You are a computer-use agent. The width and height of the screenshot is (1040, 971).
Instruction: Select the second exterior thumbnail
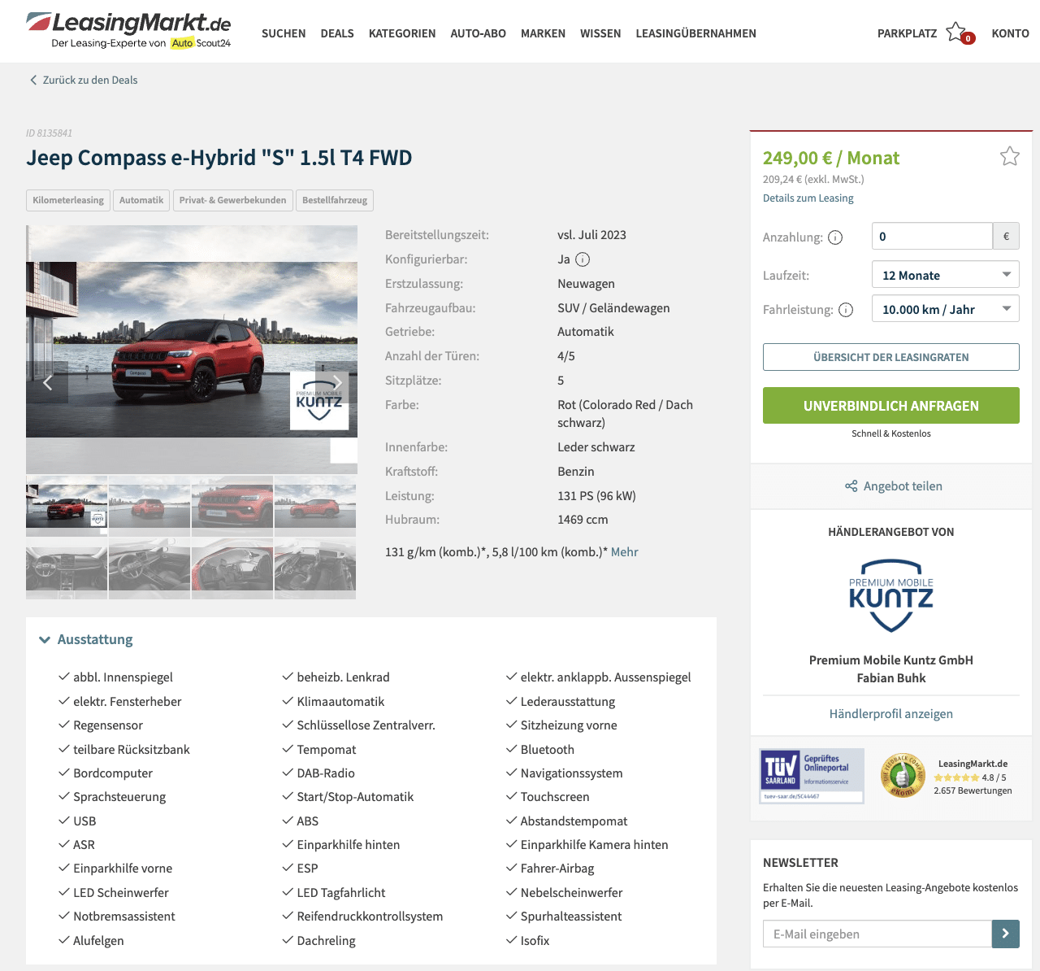pyautogui.click(x=149, y=506)
